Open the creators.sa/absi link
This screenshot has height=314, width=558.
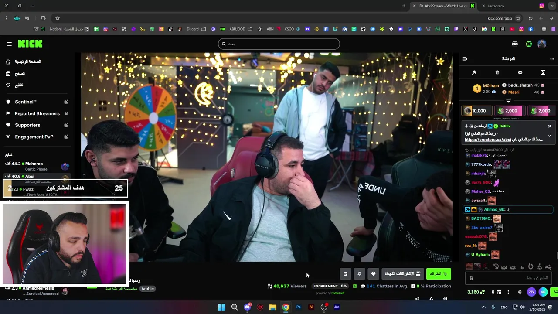tap(488, 140)
